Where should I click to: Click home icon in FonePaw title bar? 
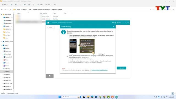[x=48, y=23]
